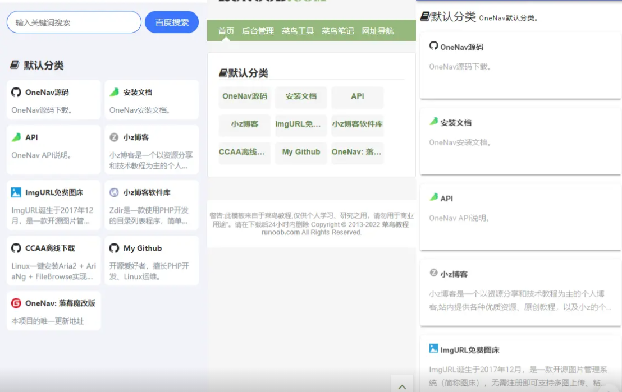Click GitHub icon on right OneNav源码 card
The image size is (622, 392).
click(433, 45)
